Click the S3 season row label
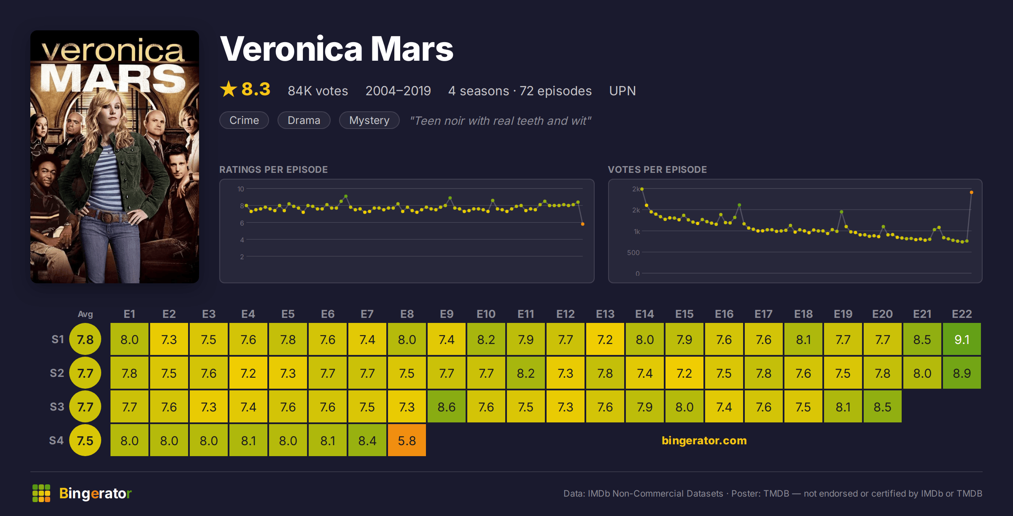 [57, 407]
